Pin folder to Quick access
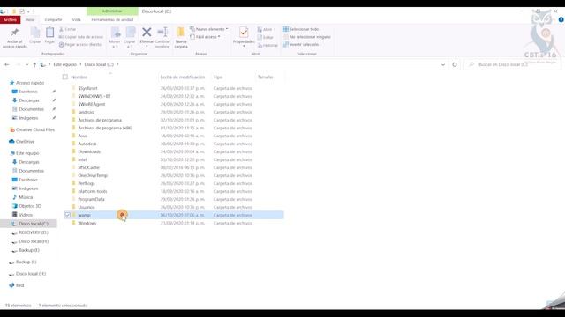Screen dimensions: 565x317 pyautogui.click(x=14, y=37)
